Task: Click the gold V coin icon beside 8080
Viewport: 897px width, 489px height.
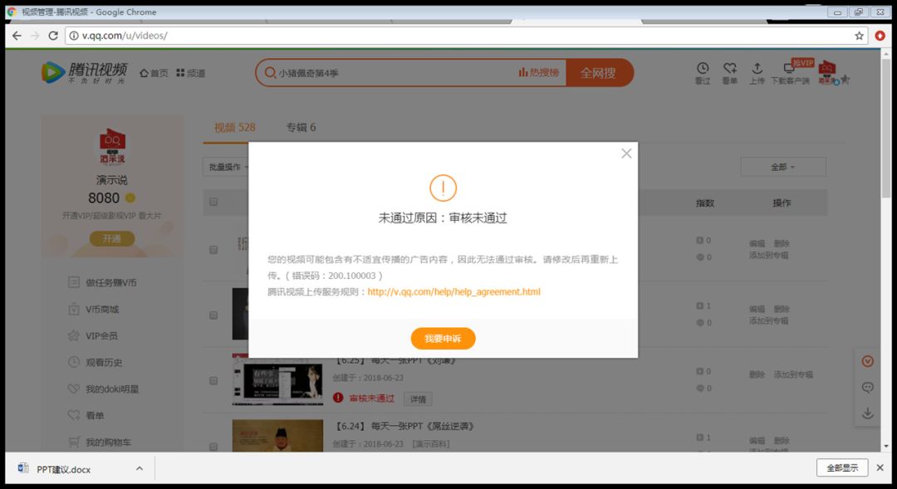Action: (x=130, y=198)
